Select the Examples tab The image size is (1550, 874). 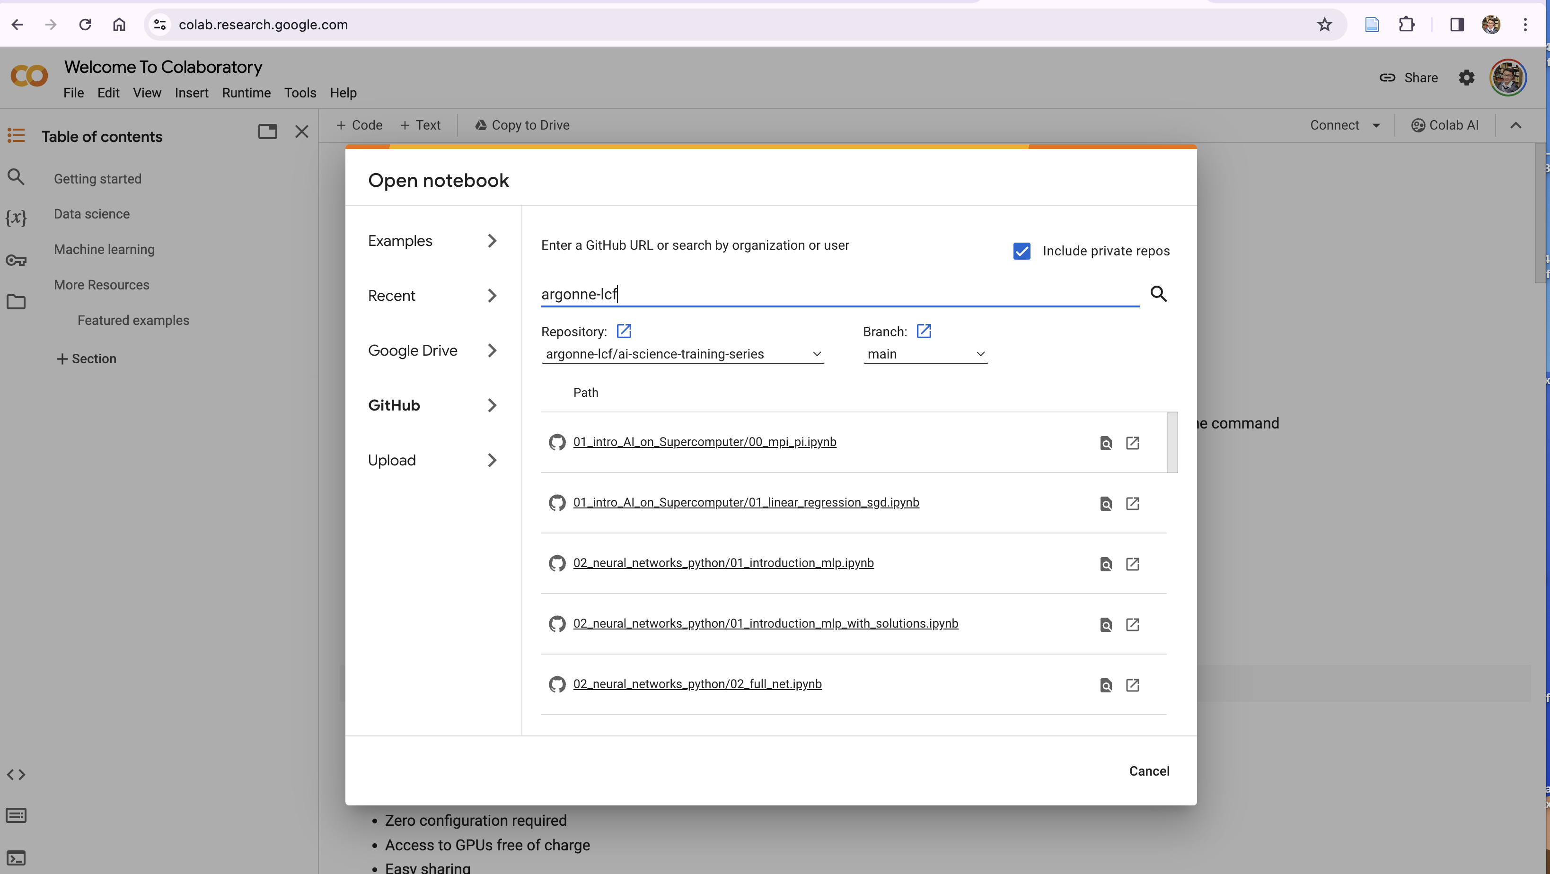(433, 241)
